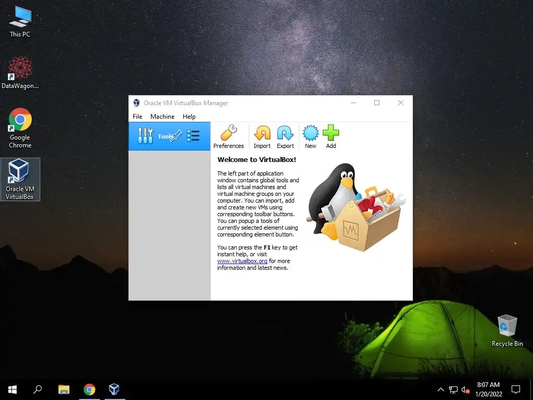Open File Explorer from taskbar

[64, 390]
